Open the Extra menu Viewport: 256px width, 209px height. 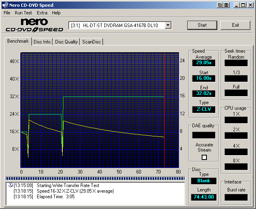coord(42,13)
